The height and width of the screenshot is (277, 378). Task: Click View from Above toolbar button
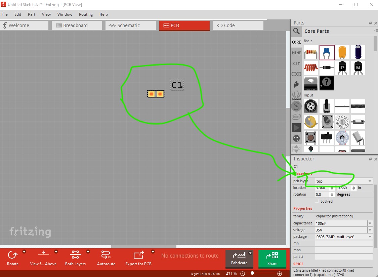43,258
